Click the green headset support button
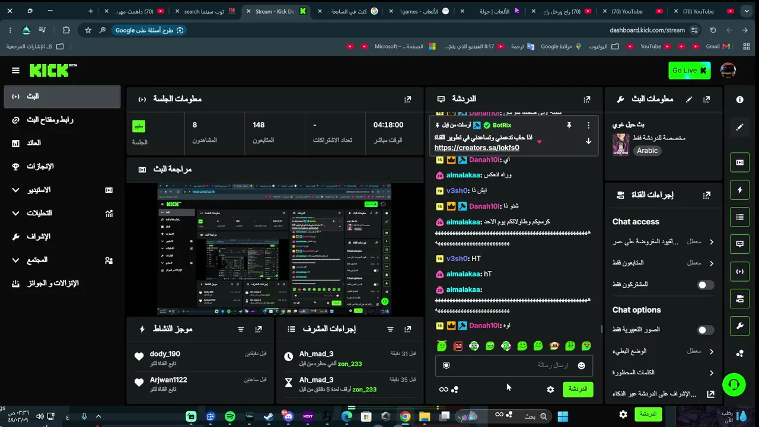This screenshot has height=427, width=759. coord(734,385)
